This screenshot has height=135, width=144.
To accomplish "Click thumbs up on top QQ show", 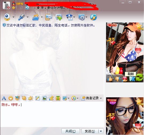I will pos(110,79).
